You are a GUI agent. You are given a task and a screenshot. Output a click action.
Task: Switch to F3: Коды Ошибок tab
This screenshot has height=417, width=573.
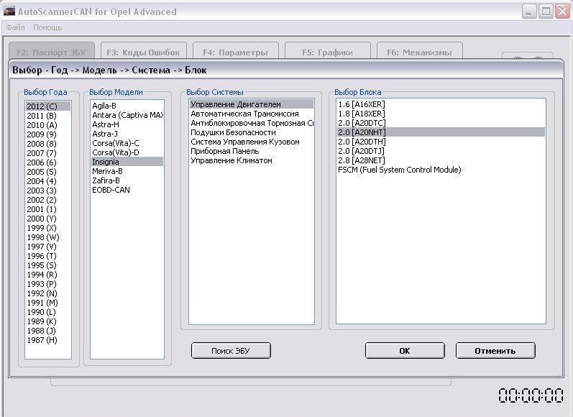(x=144, y=52)
